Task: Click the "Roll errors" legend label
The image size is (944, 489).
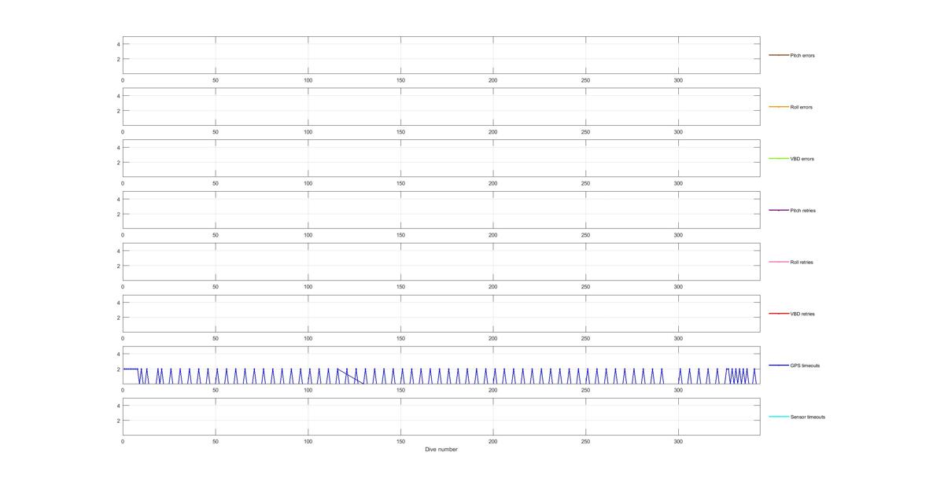Action: (x=801, y=107)
